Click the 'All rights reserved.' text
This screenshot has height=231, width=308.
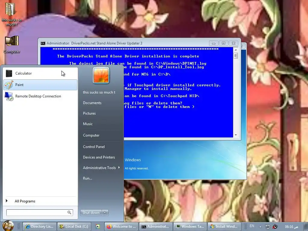click(137, 168)
